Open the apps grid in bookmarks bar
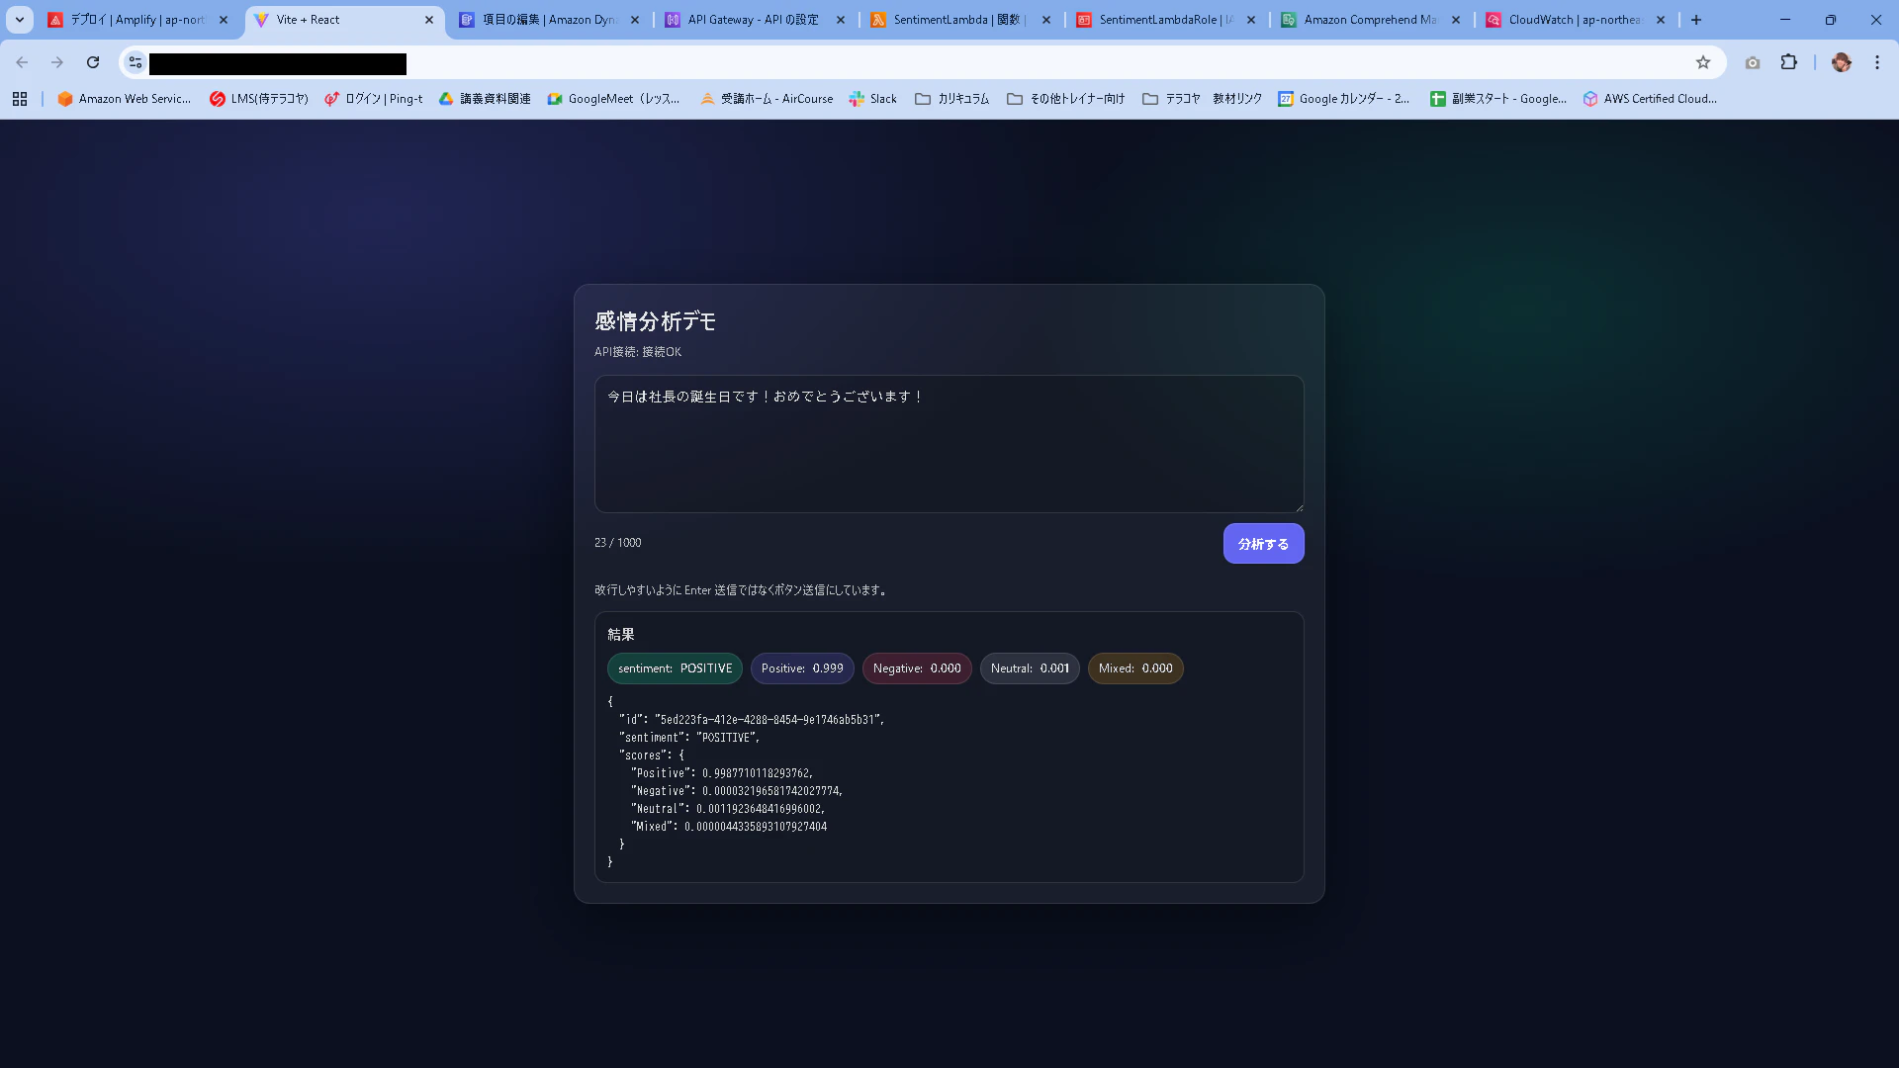 [20, 99]
